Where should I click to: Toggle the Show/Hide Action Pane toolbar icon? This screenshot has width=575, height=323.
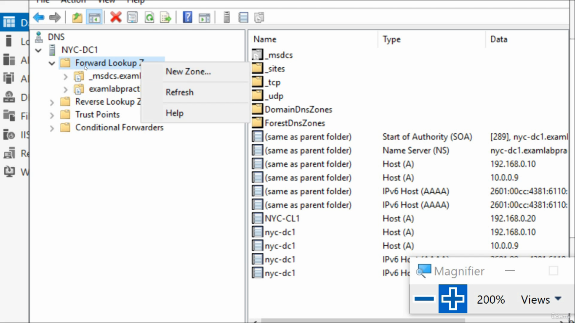pos(205,18)
